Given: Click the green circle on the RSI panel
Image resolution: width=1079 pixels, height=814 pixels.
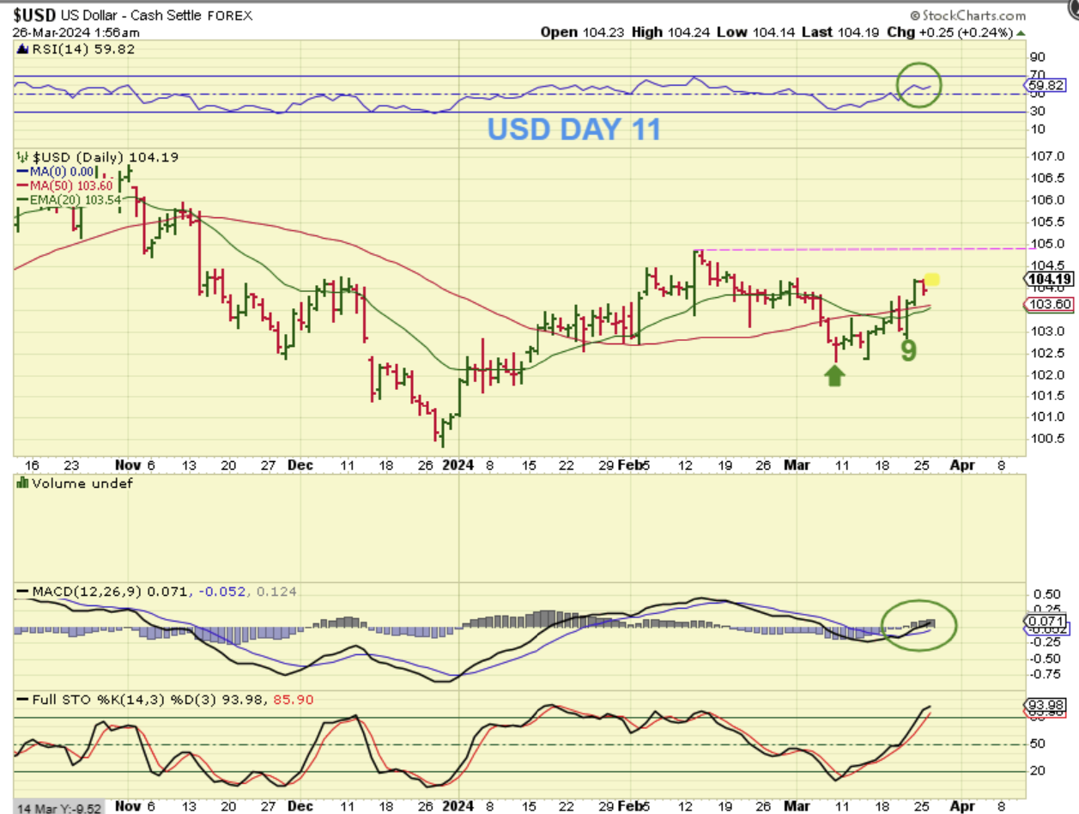Looking at the screenshot, I should 919,84.
